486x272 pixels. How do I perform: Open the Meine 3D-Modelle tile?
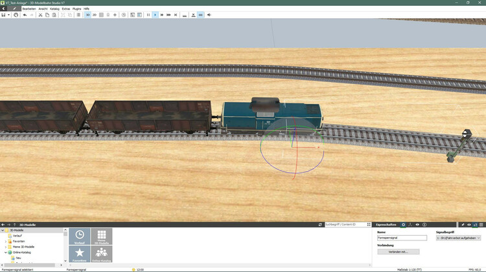(102, 236)
